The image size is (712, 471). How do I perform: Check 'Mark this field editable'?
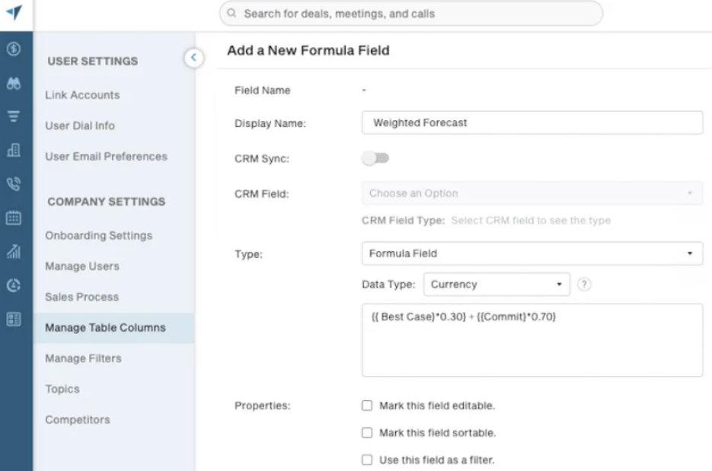(x=367, y=406)
